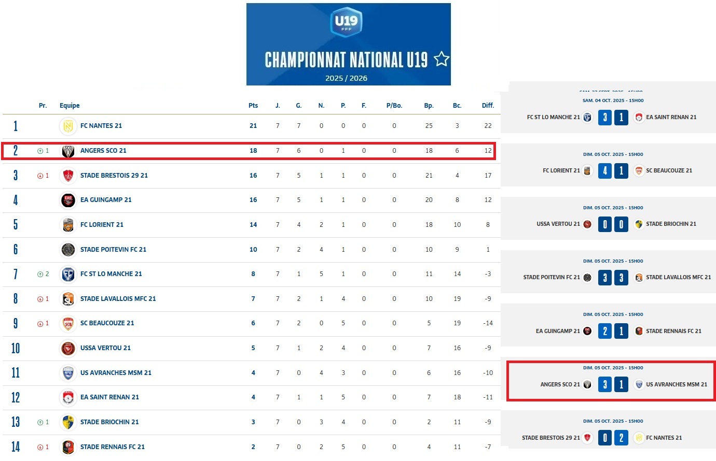Click Stade Rennais FC logo in the standings
Image resolution: width=716 pixels, height=461 pixels.
point(68,447)
